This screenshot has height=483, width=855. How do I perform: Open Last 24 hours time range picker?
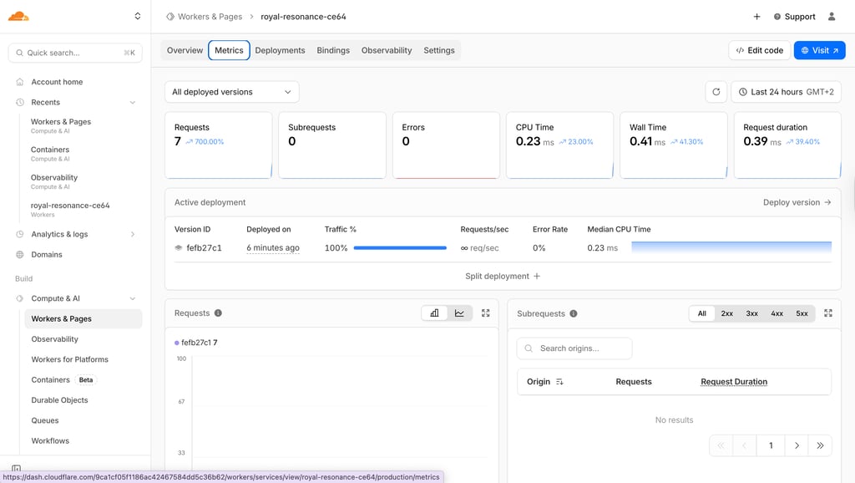pos(786,92)
